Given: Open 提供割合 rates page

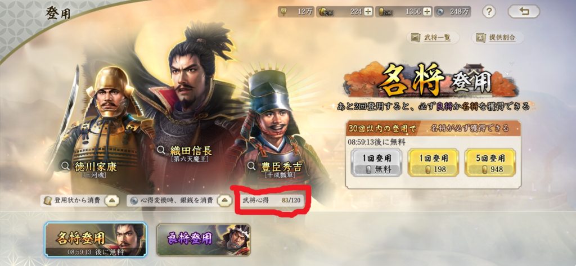Looking at the screenshot, I should coord(497,38).
